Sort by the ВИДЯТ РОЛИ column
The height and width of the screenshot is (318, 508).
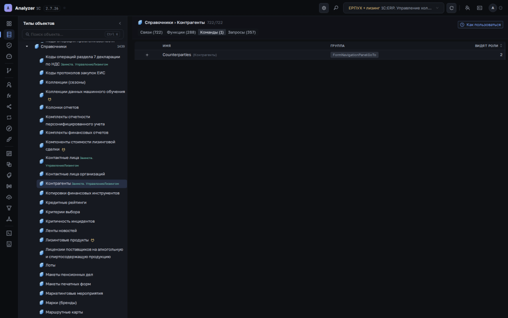pos(489,46)
